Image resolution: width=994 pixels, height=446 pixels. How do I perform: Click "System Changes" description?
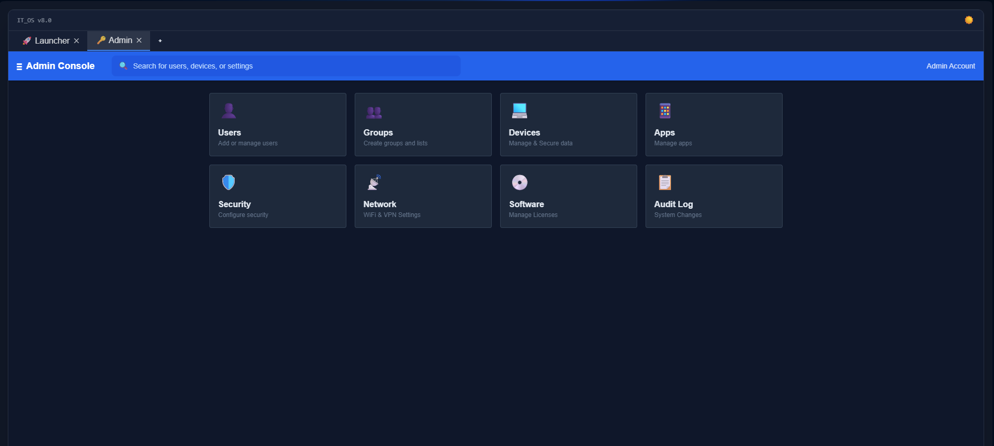[x=678, y=215]
